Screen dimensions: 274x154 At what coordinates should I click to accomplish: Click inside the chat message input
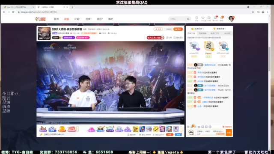pyautogui.click(x=210, y=133)
